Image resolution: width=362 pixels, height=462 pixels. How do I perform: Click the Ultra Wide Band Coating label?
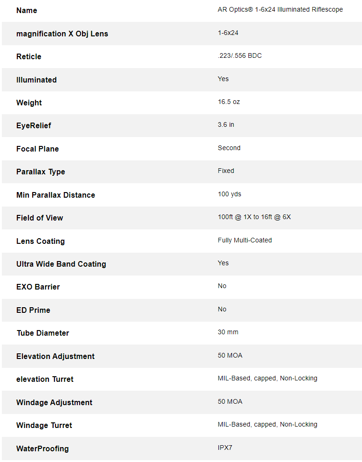[61, 264]
